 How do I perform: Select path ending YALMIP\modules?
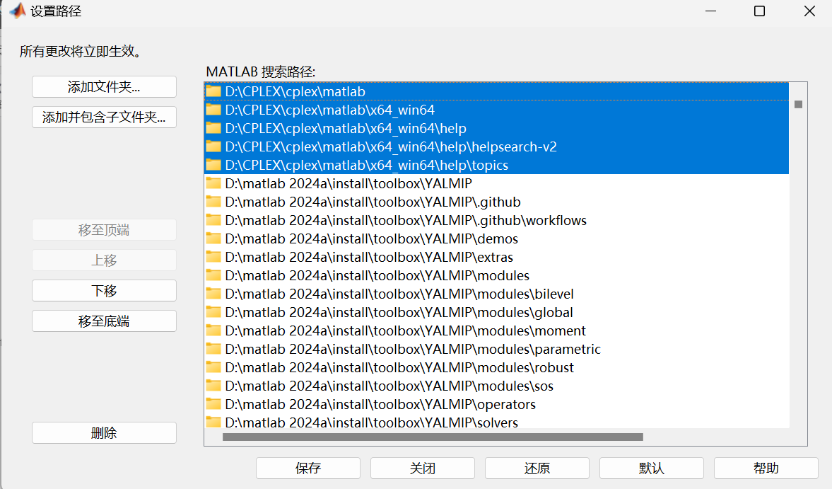tap(497, 275)
